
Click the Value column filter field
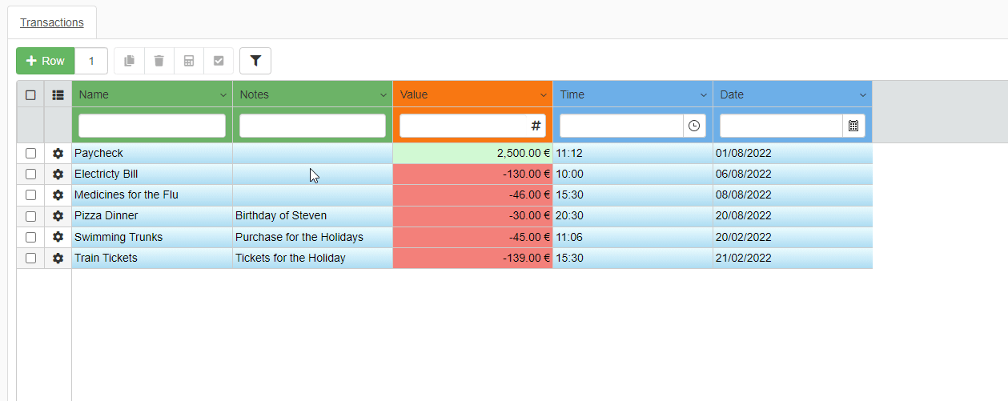coord(464,126)
